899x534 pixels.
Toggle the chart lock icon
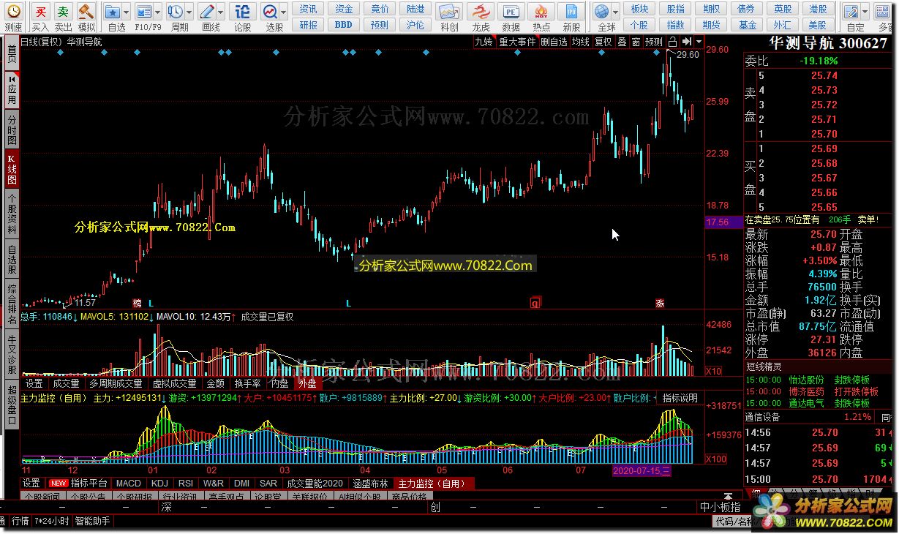(672, 42)
